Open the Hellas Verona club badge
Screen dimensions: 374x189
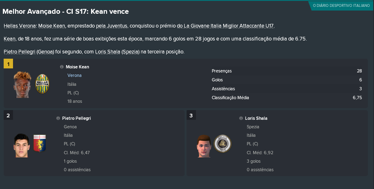coord(42,84)
